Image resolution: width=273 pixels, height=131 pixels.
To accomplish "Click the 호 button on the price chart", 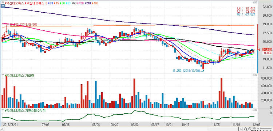I will (3, 6).
